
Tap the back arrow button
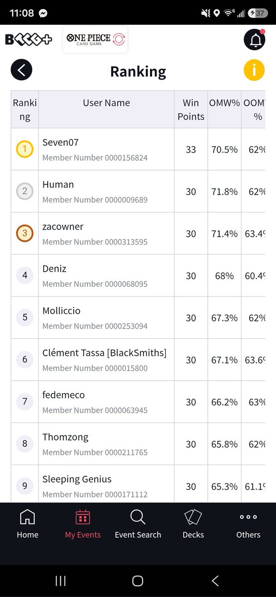[x=21, y=70]
